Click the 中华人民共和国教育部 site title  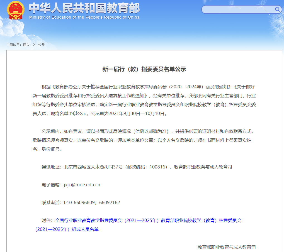click(84, 9)
